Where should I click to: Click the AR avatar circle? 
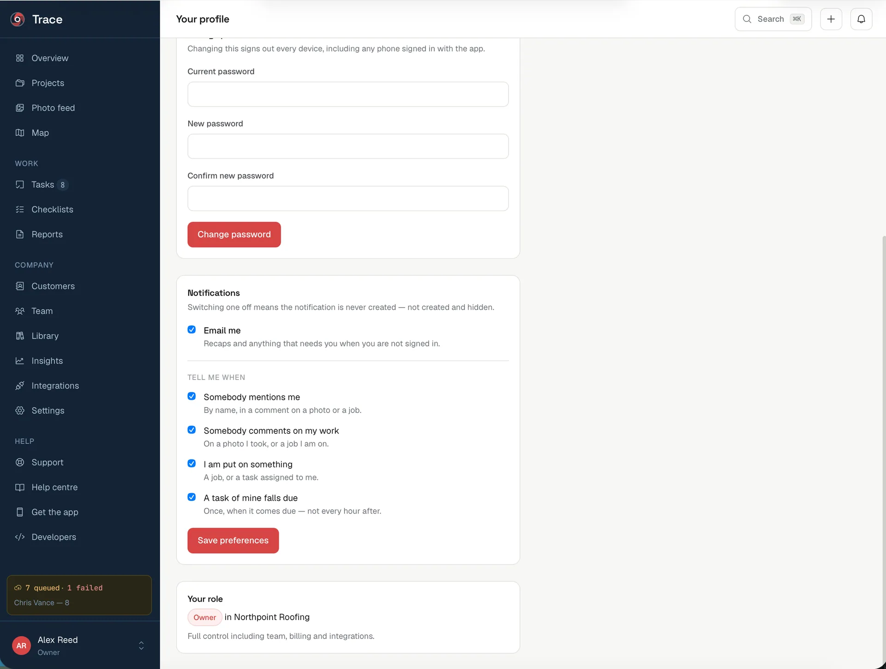[21, 645]
